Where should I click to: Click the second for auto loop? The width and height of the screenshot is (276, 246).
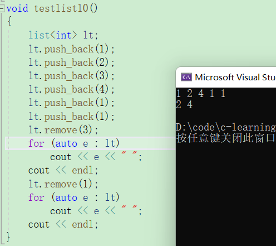coord(73,197)
